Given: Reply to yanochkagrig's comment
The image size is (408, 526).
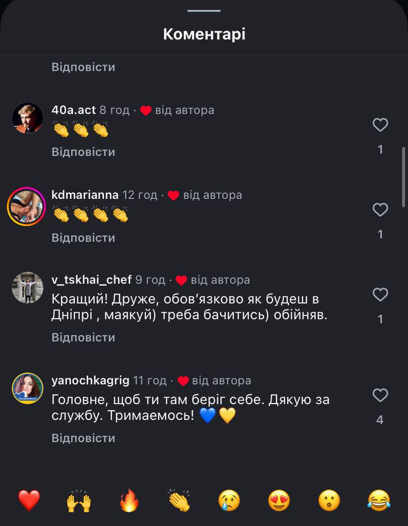Looking at the screenshot, I should coord(83,438).
